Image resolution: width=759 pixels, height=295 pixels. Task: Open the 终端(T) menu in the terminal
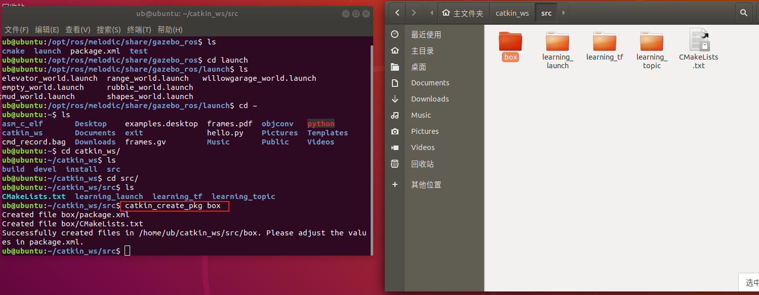(x=139, y=30)
